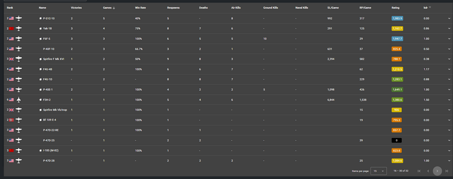
Task: Click the F4U-4B aircraft icon
Action: (19, 69)
